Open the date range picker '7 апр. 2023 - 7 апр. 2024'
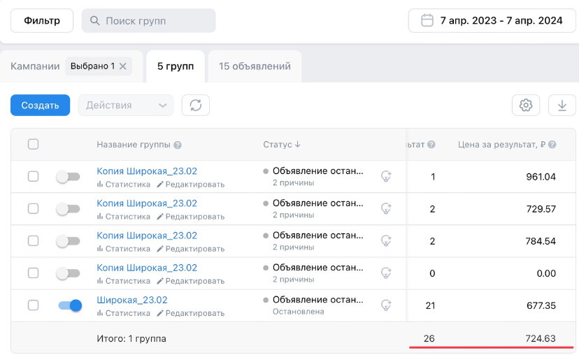Screen dimensions: 579x355 [492, 21]
